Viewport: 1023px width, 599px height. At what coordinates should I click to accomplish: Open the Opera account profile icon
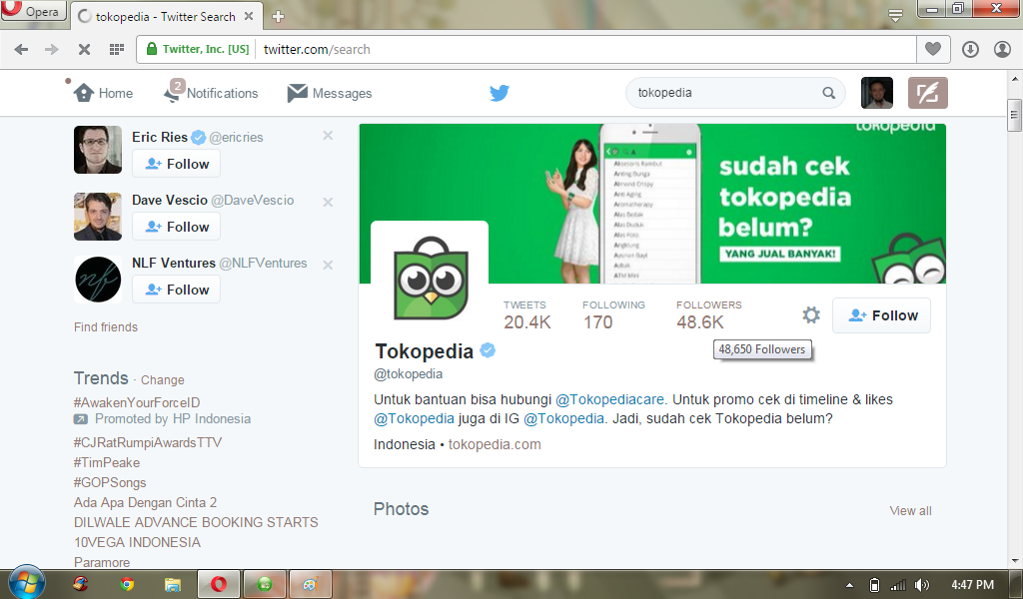(x=1002, y=50)
